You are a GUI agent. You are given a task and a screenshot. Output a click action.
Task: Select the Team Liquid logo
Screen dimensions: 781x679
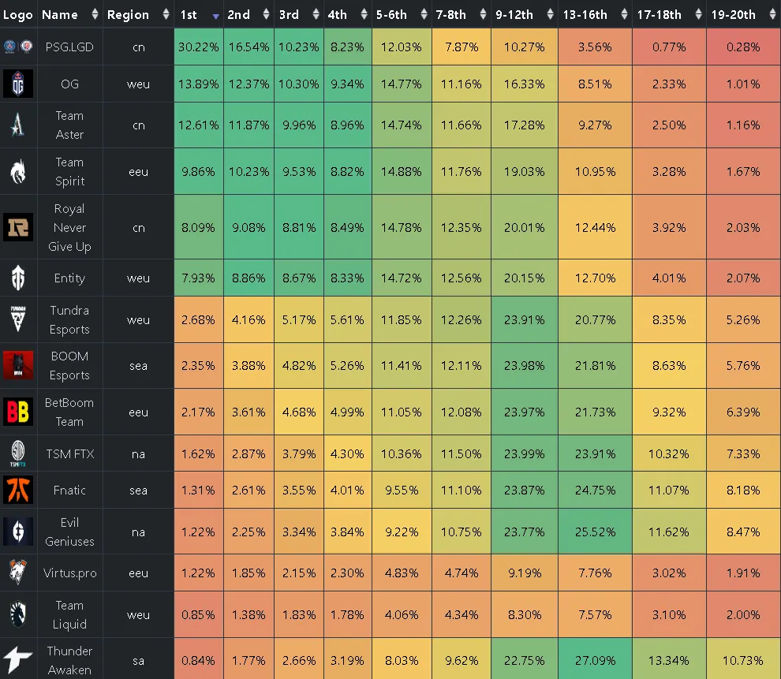18,614
